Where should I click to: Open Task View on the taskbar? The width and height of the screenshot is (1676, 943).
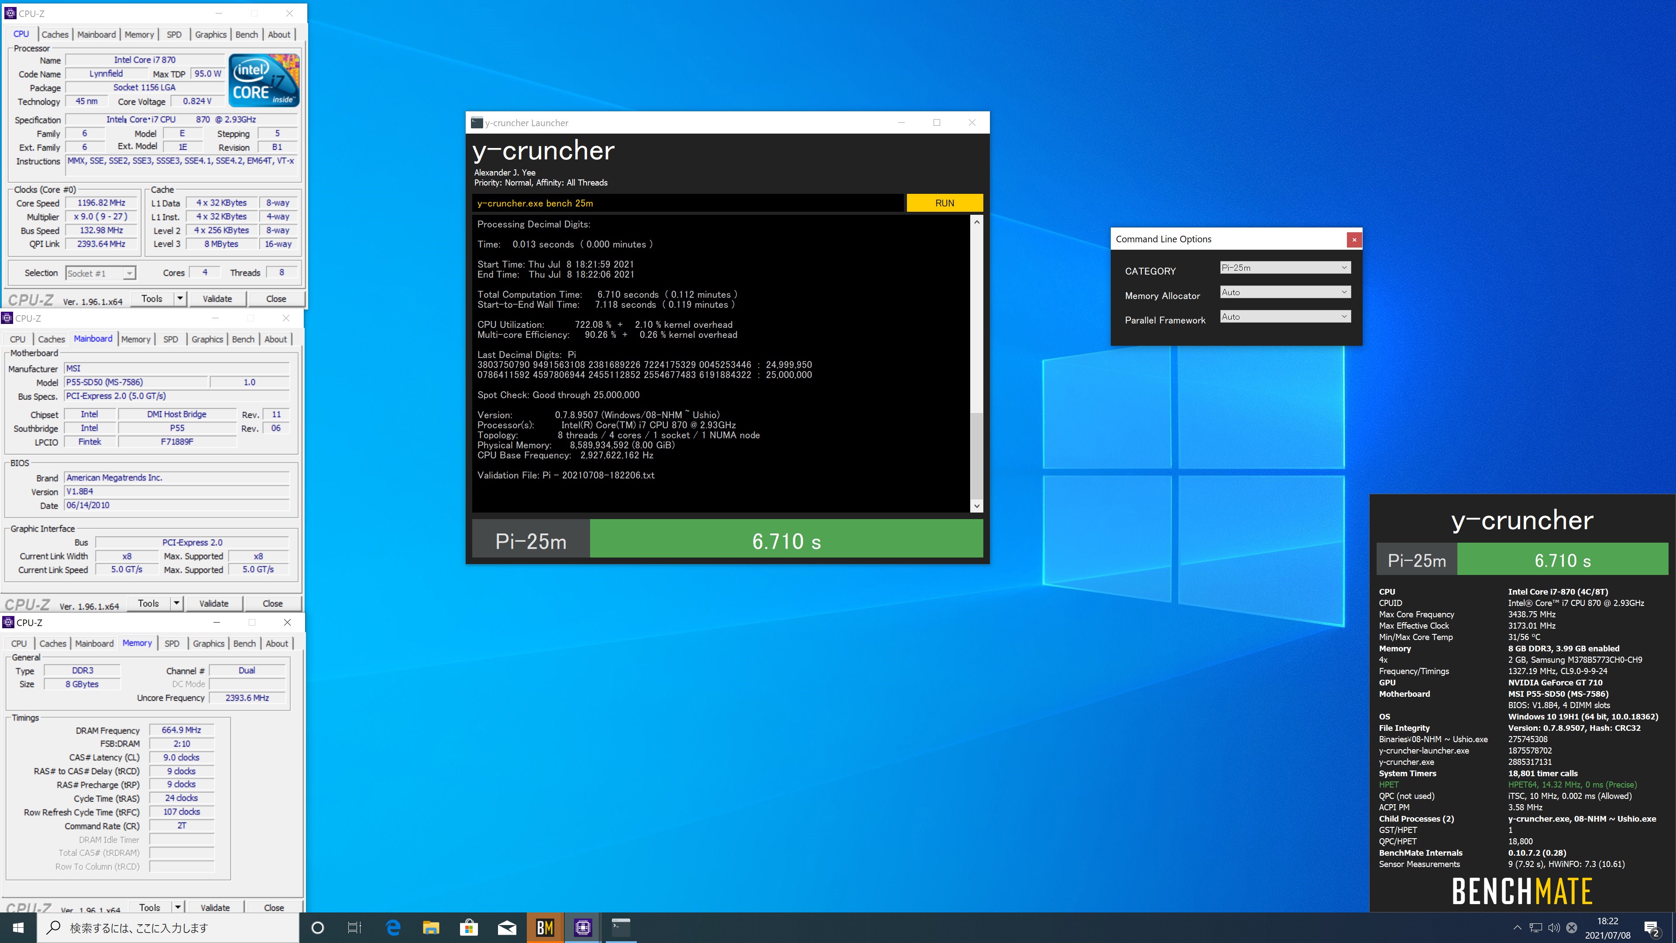[354, 927]
